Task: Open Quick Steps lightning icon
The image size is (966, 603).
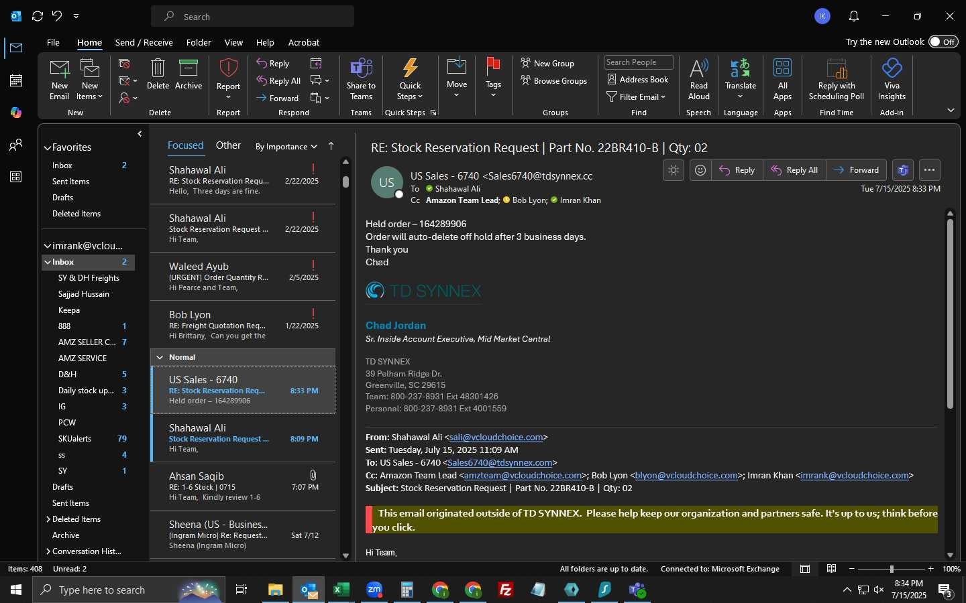Action: point(410,68)
